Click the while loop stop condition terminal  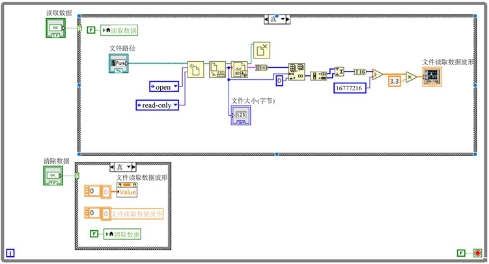pyautogui.click(x=477, y=252)
